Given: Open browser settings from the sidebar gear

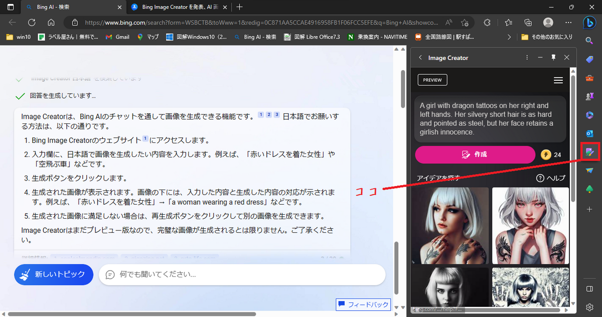Looking at the screenshot, I should click(x=589, y=307).
